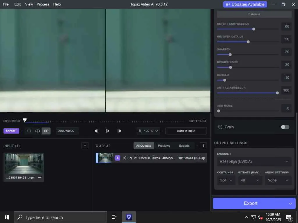Toggle the Grain switch on
Viewport: 298px width, 223px height.
(285, 127)
